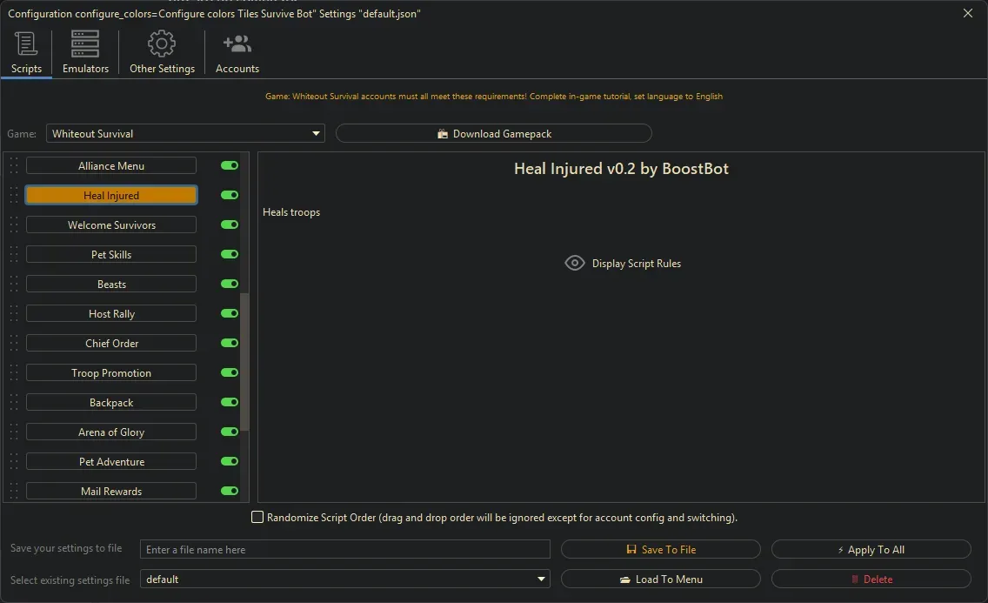Click the drag handle beside Backpack
The image size is (988, 603).
click(x=14, y=403)
